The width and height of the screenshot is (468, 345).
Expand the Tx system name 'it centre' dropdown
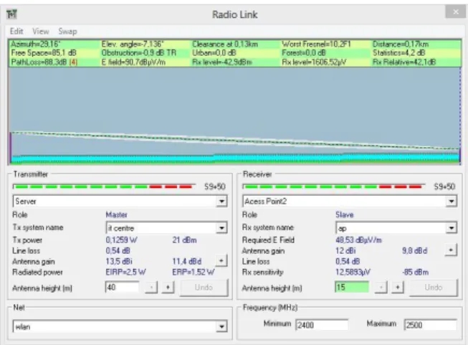[x=221, y=228]
